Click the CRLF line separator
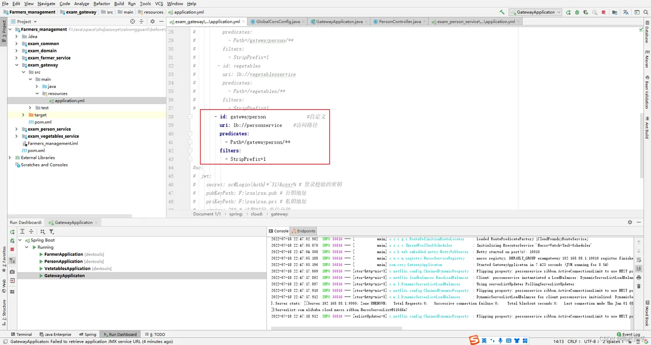The width and height of the screenshot is (651, 345). [573, 341]
